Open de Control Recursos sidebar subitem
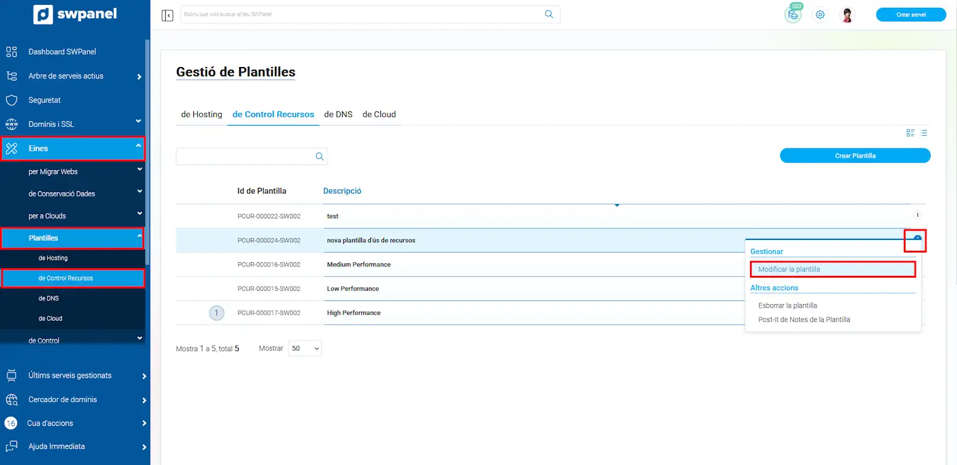Screen dimensions: 957x465 tap(73, 278)
